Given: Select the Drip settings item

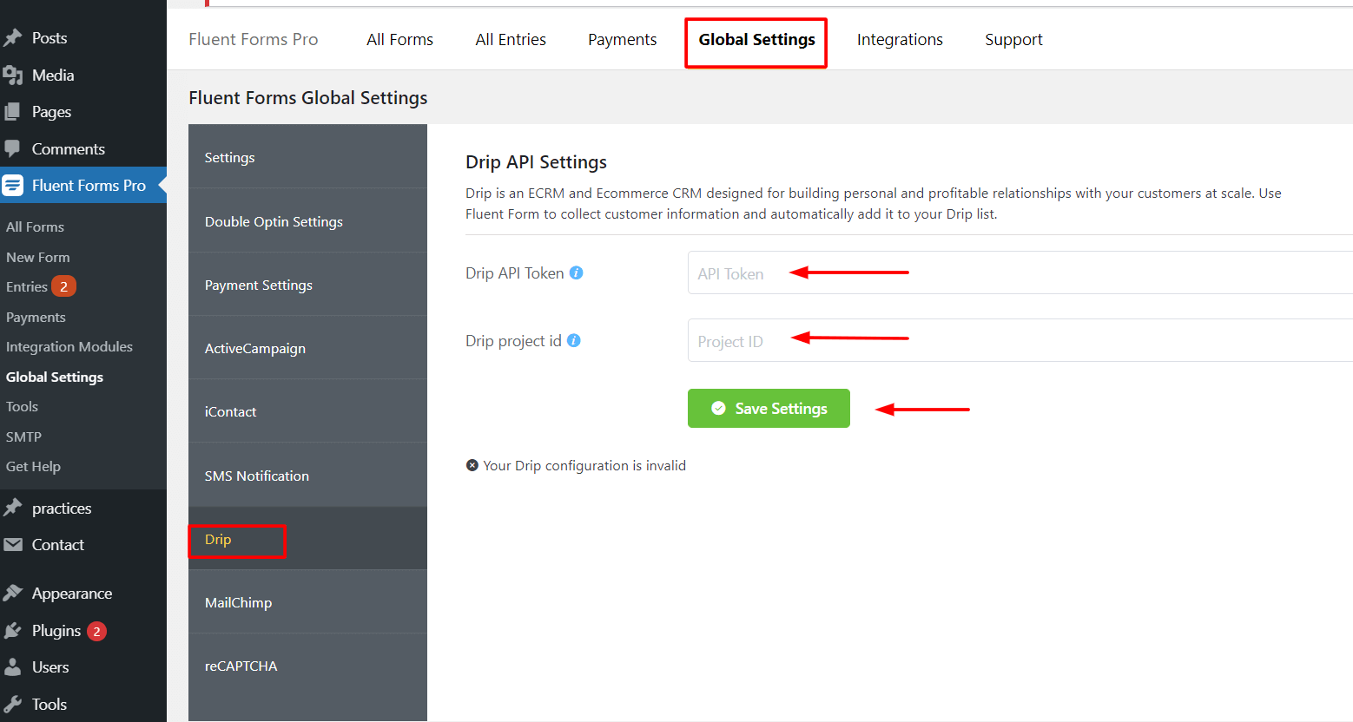Looking at the screenshot, I should 307,539.
